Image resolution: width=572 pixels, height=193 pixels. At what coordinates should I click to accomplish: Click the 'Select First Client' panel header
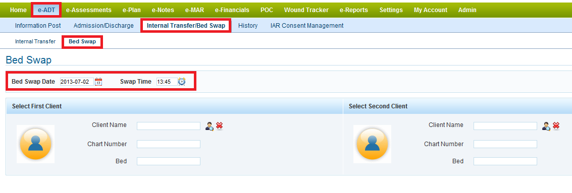tap(175, 106)
